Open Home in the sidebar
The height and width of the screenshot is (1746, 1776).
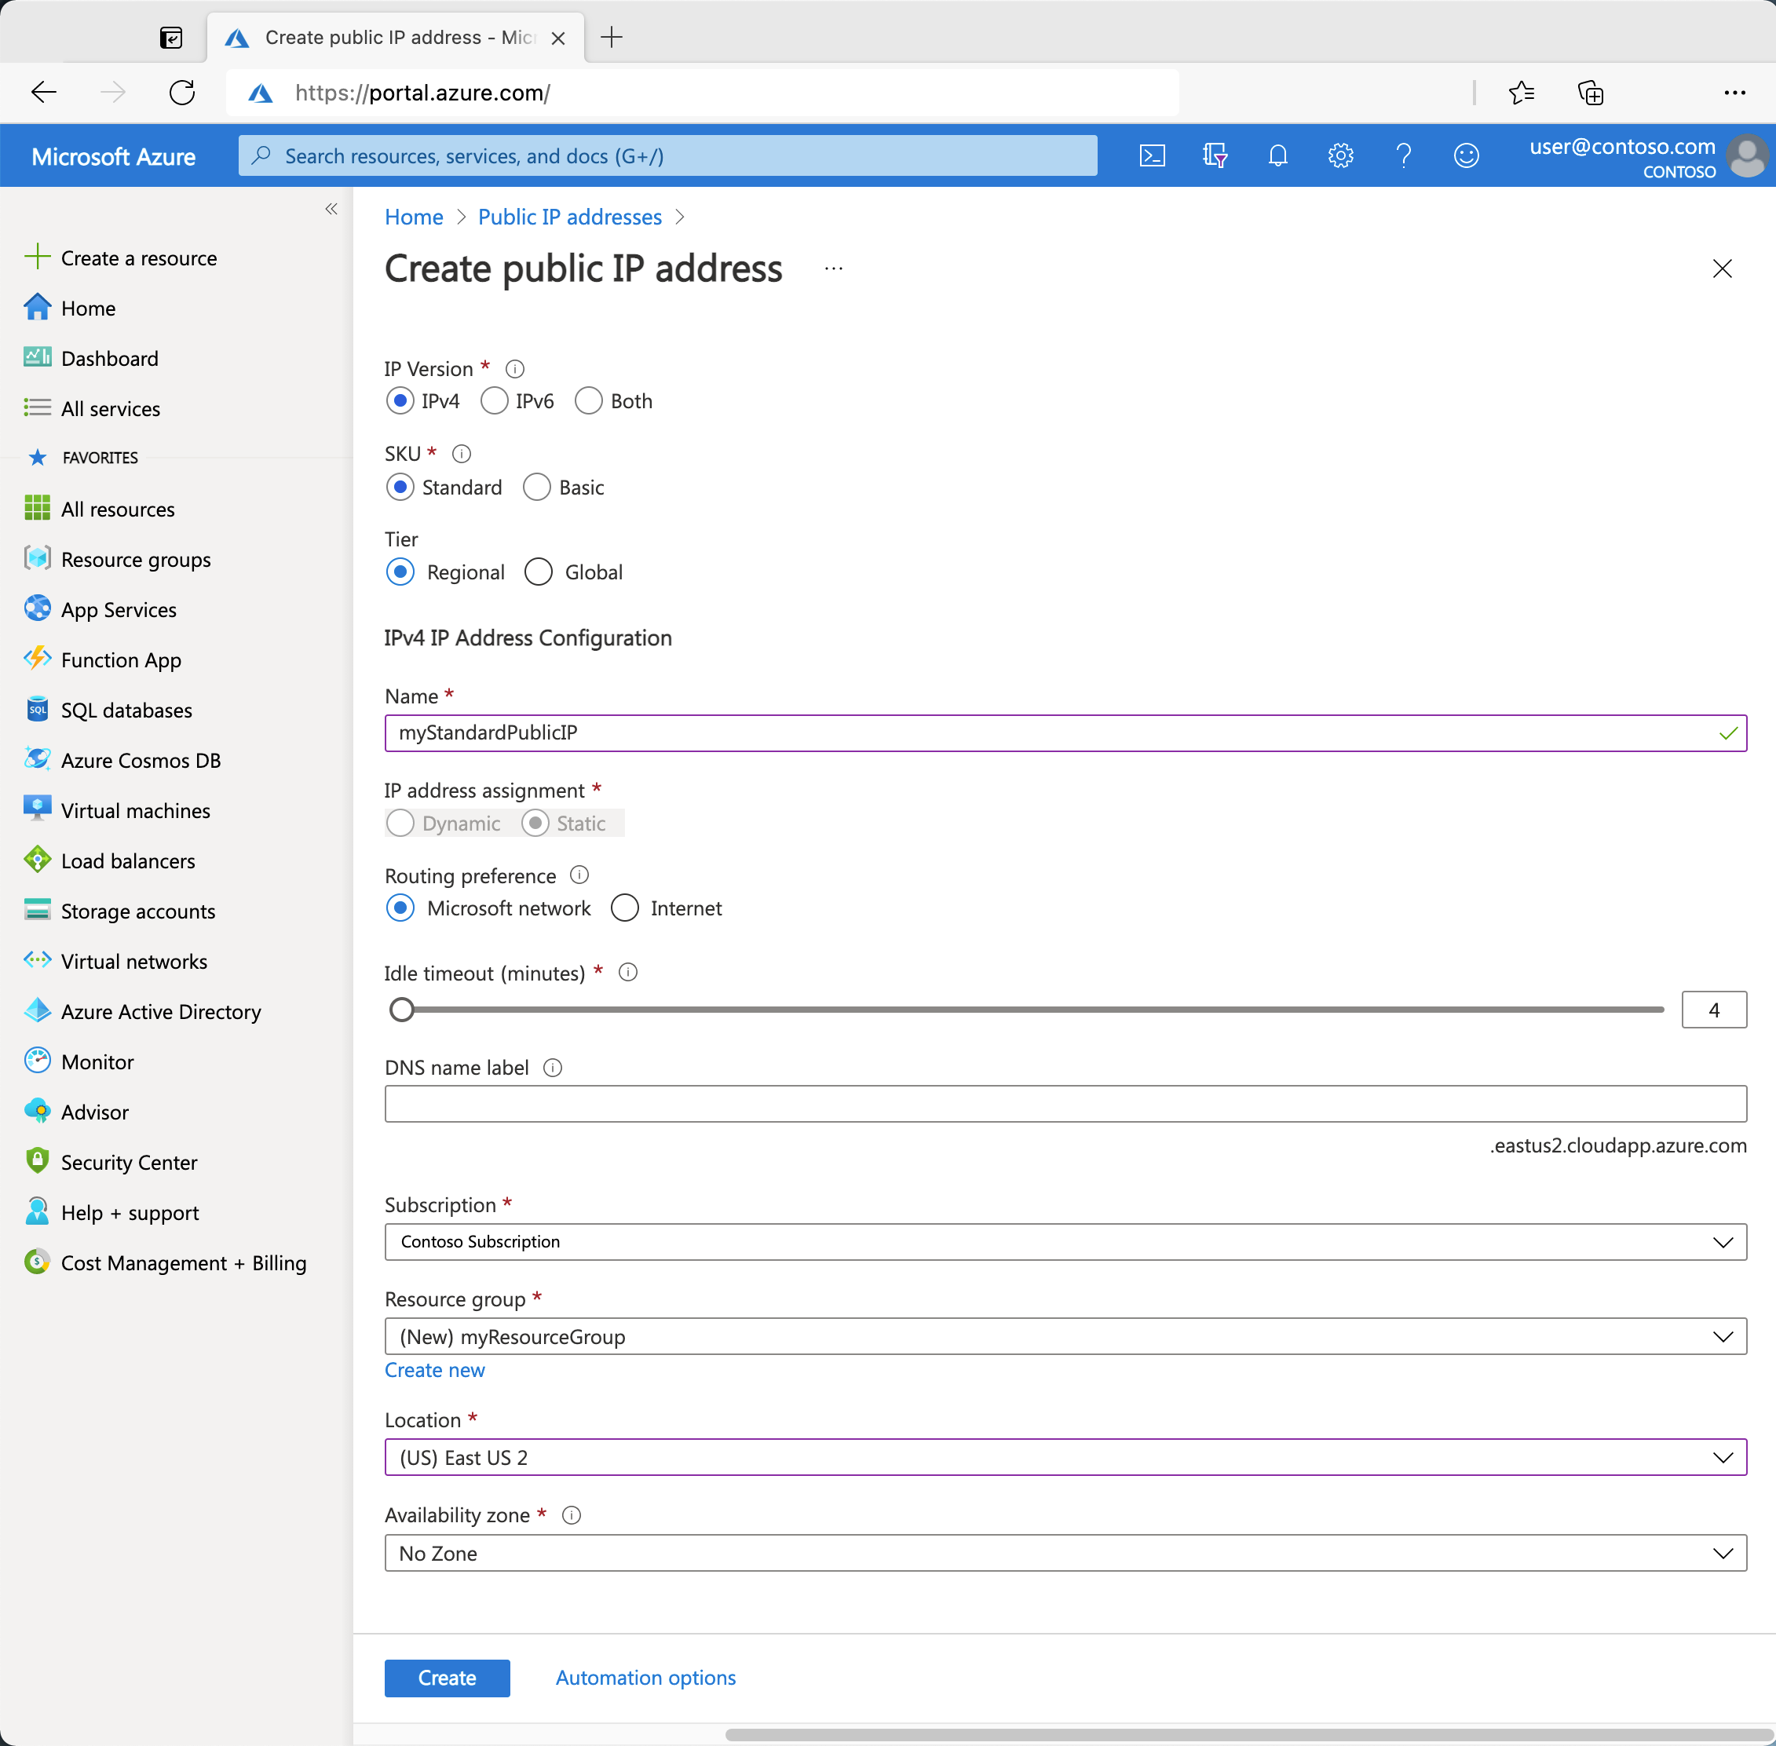tap(88, 308)
